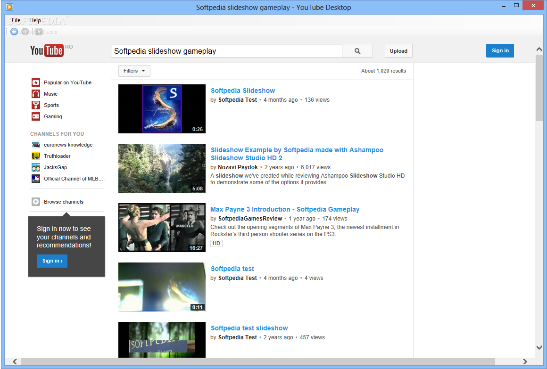547x369 pixels.
Task: Open the File menu
Action: (x=16, y=20)
